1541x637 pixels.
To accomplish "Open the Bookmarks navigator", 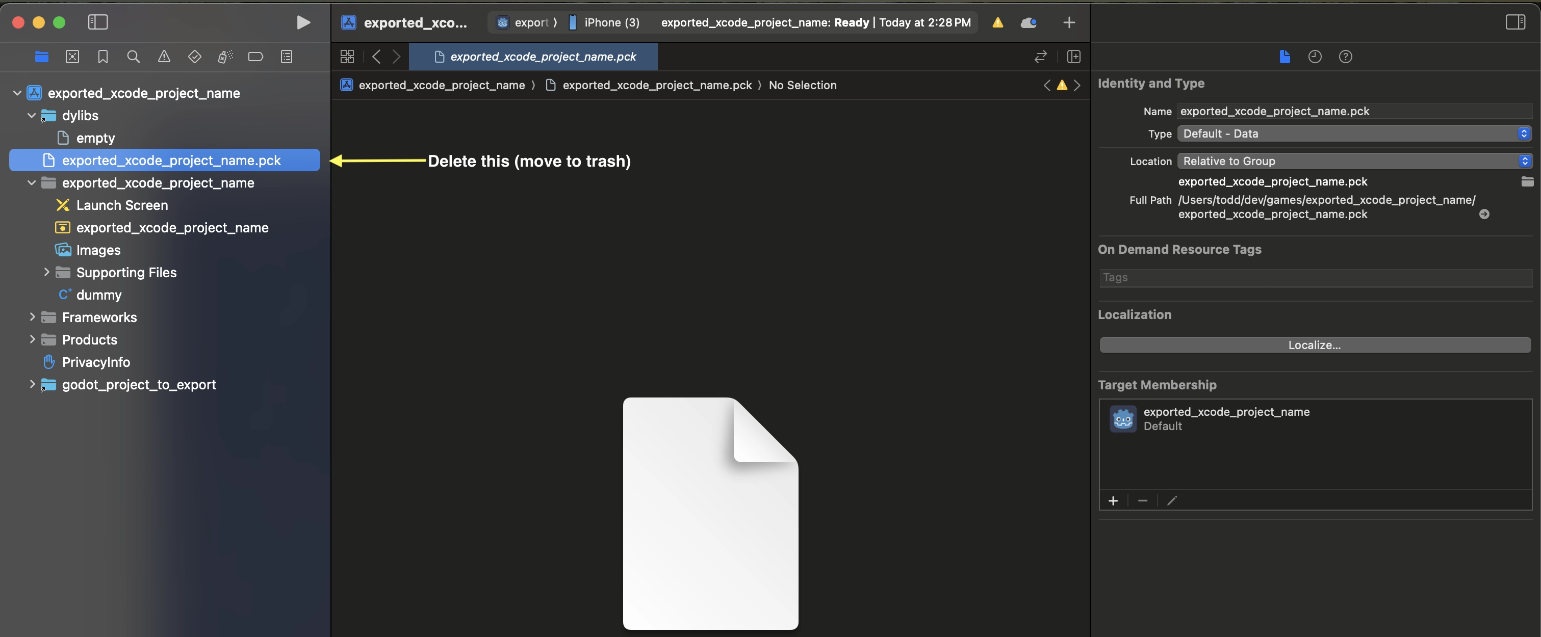I will point(103,57).
